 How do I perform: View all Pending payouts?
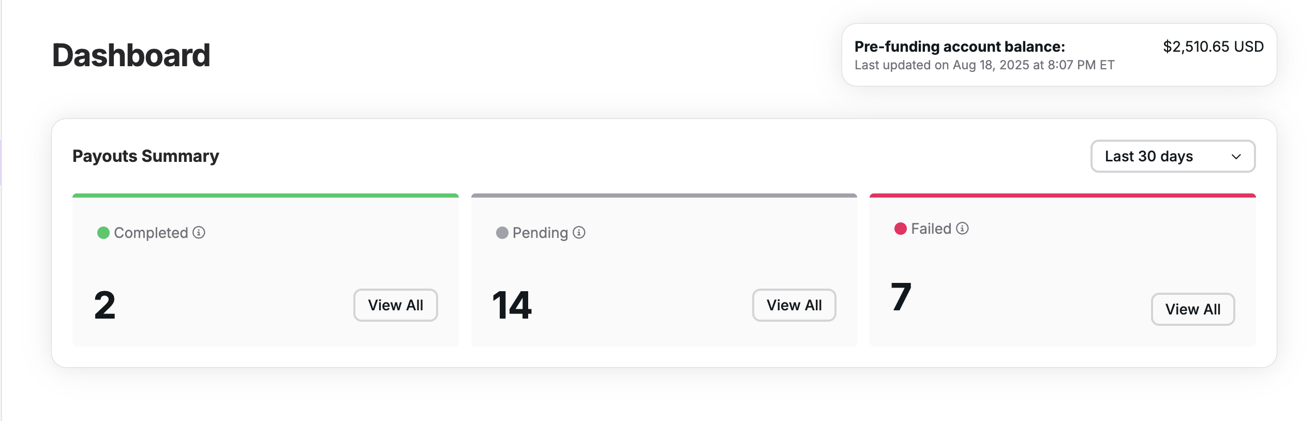(794, 305)
